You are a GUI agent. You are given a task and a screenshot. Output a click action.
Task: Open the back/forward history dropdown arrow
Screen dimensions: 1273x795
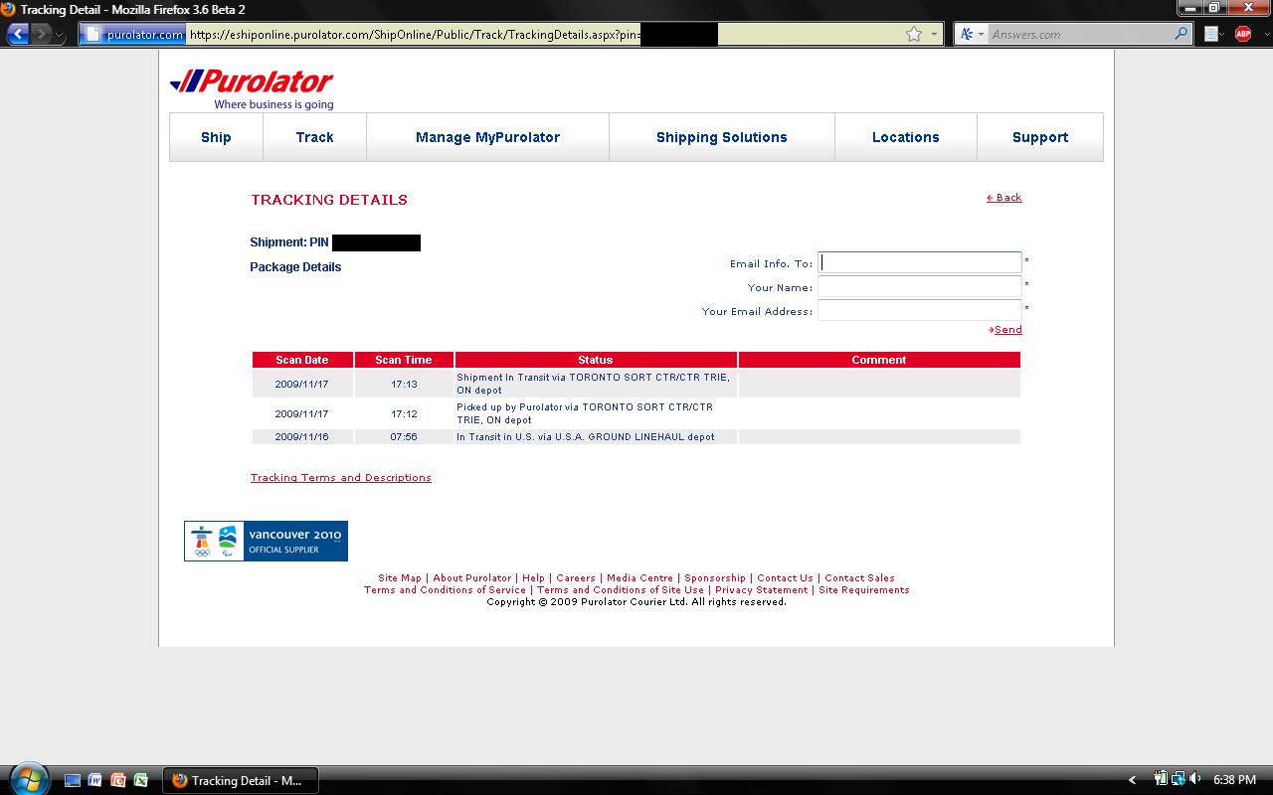click(60, 35)
